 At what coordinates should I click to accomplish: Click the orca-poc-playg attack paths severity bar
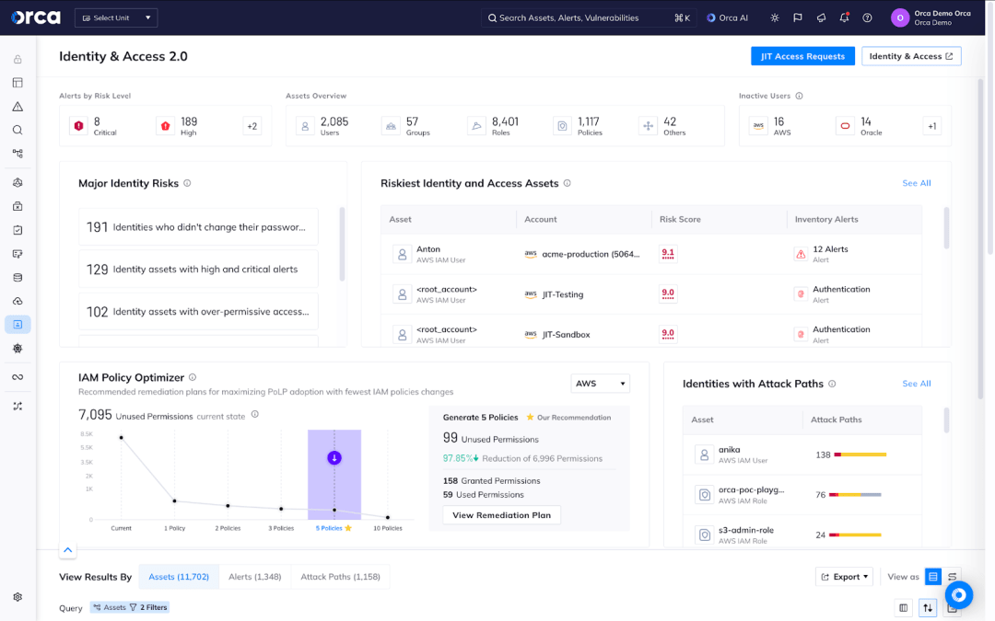click(855, 494)
